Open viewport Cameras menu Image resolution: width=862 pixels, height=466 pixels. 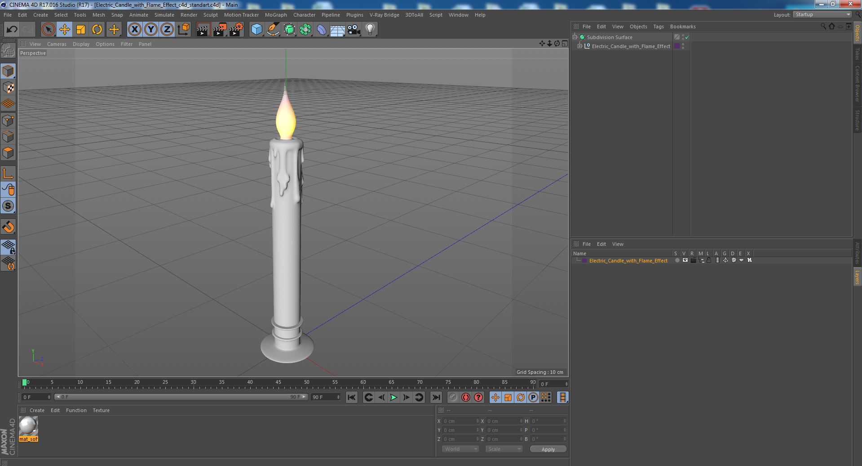[57, 44]
